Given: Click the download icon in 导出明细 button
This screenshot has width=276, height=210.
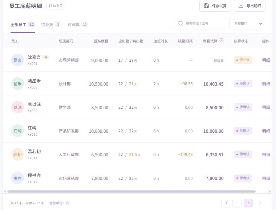Looking at the screenshot, I should [x=241, y=6].
